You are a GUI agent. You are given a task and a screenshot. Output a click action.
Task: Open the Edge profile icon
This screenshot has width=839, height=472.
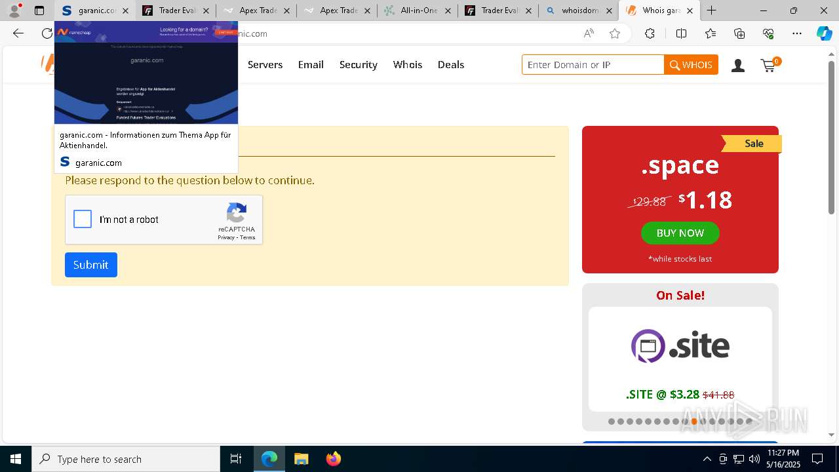14,10
